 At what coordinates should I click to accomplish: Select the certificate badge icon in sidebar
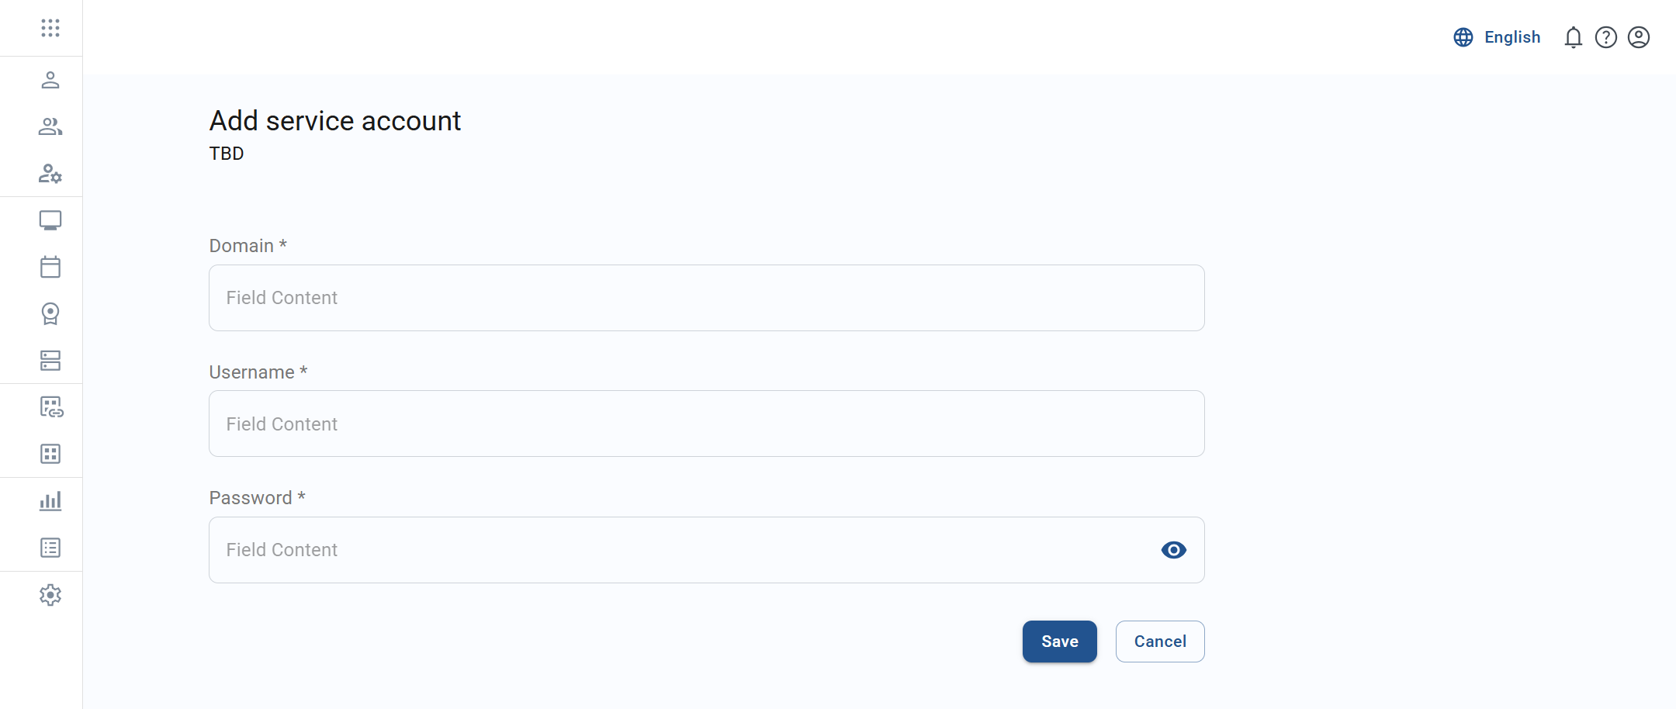pyautogui.click(x=51, y=314)
